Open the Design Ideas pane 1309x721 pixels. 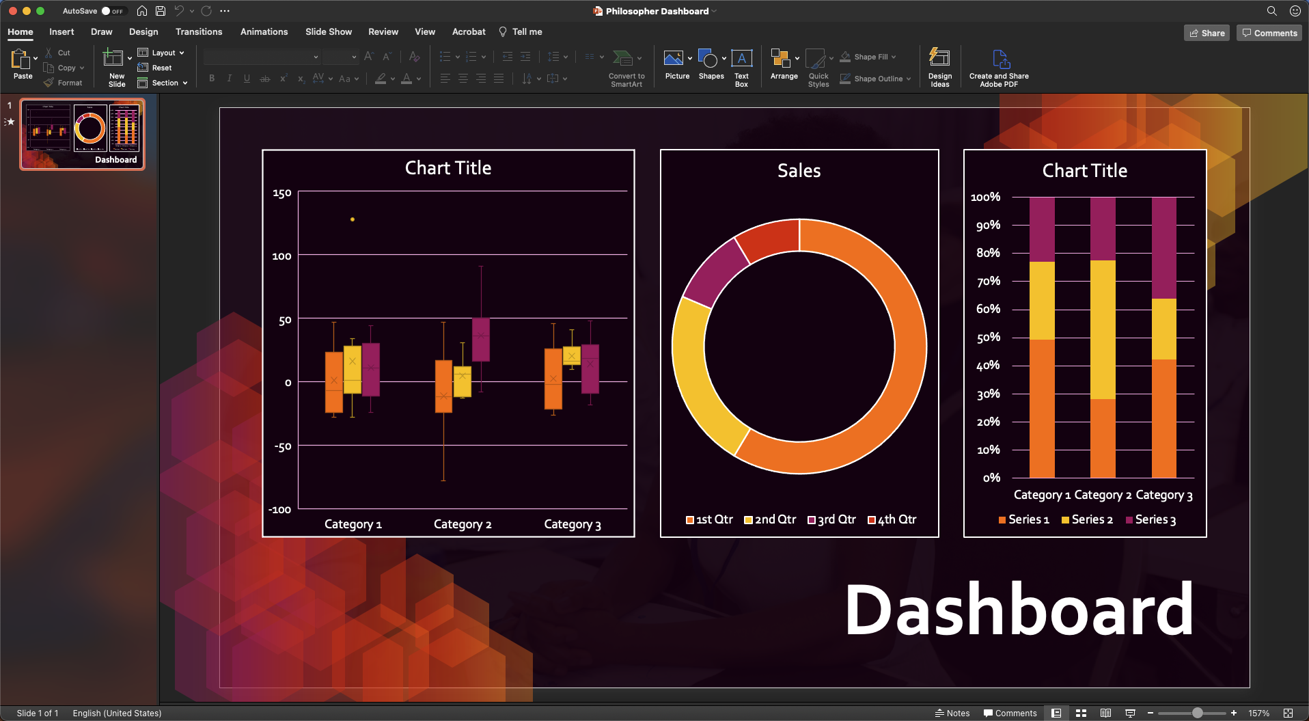click(939, 67)
